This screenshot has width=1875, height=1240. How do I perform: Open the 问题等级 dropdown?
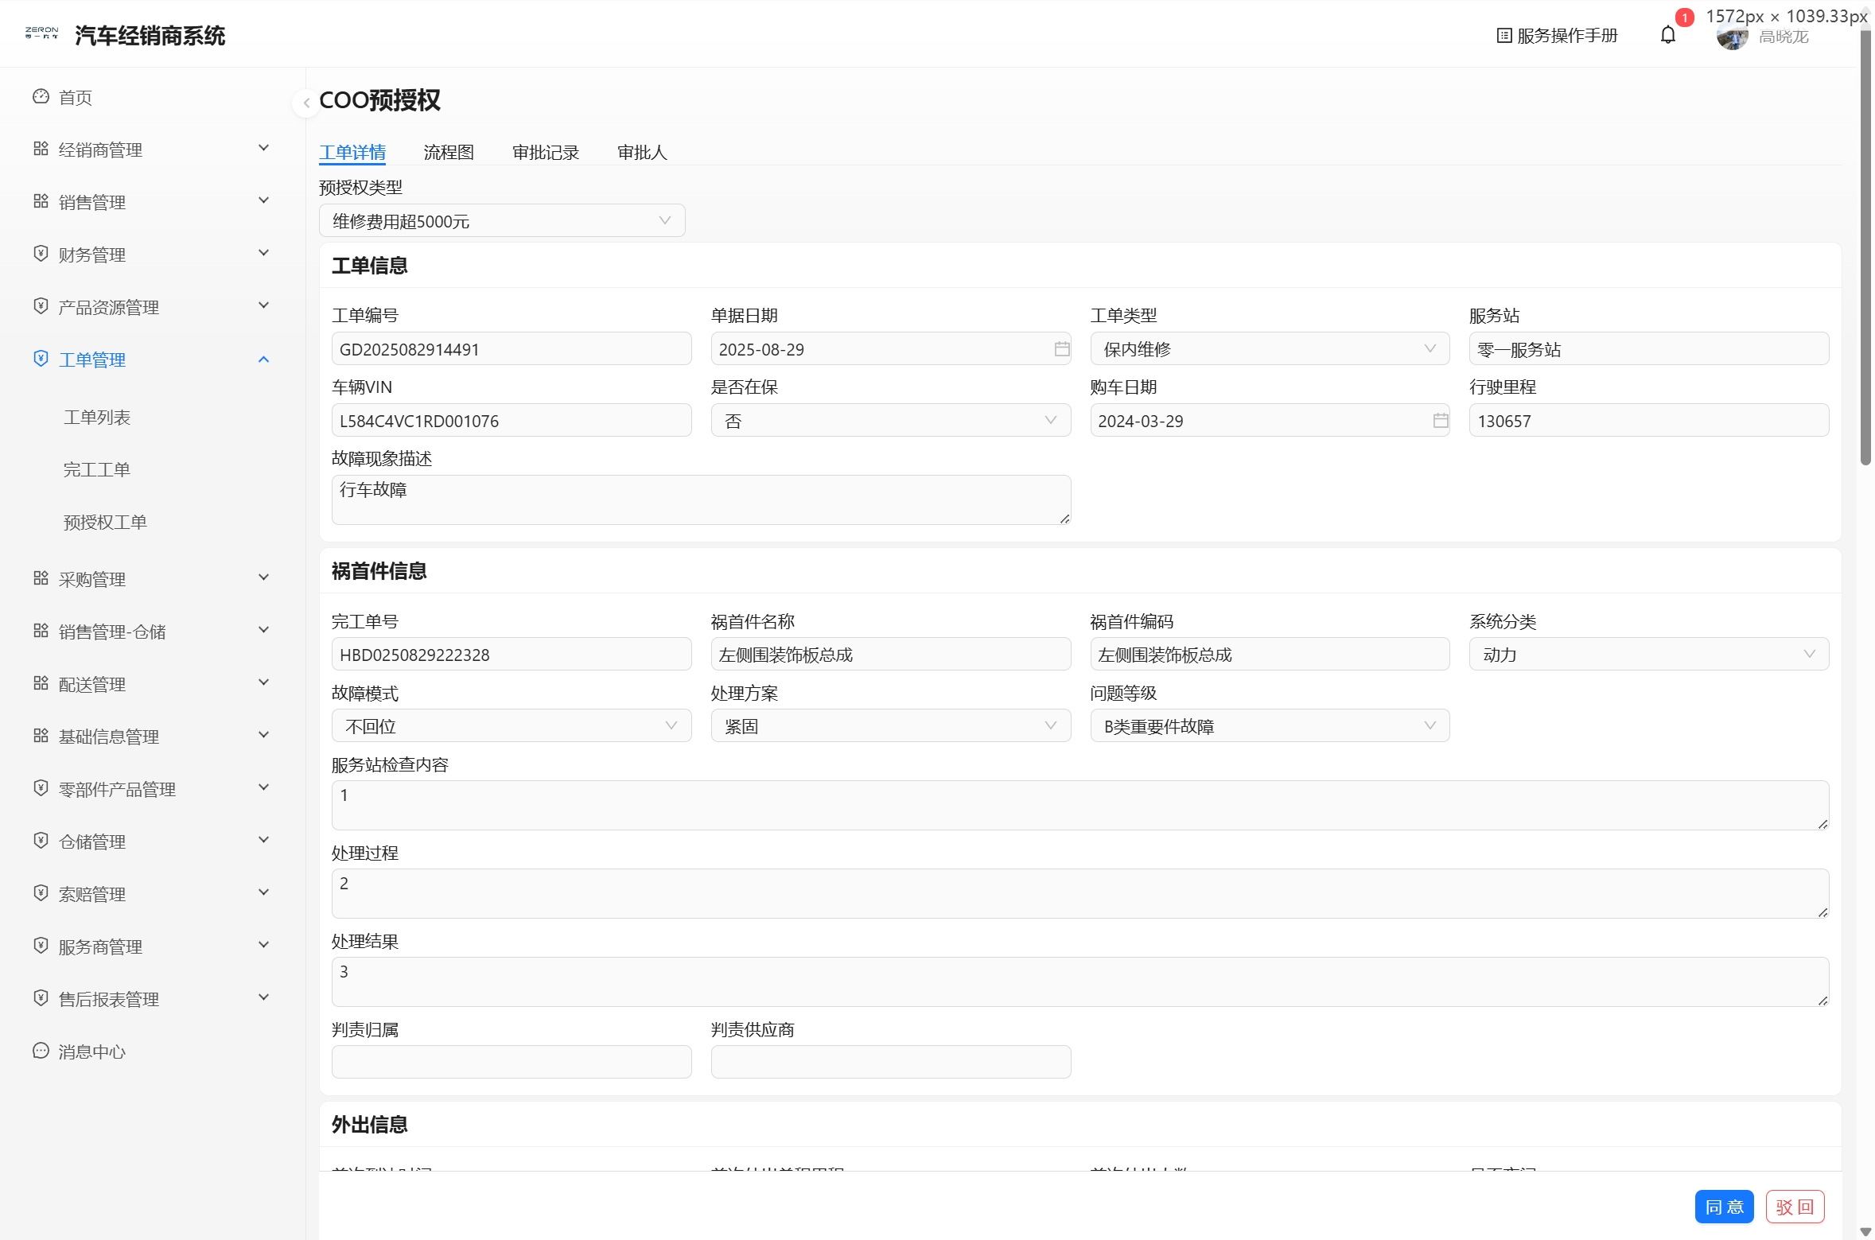[1270, 726]
